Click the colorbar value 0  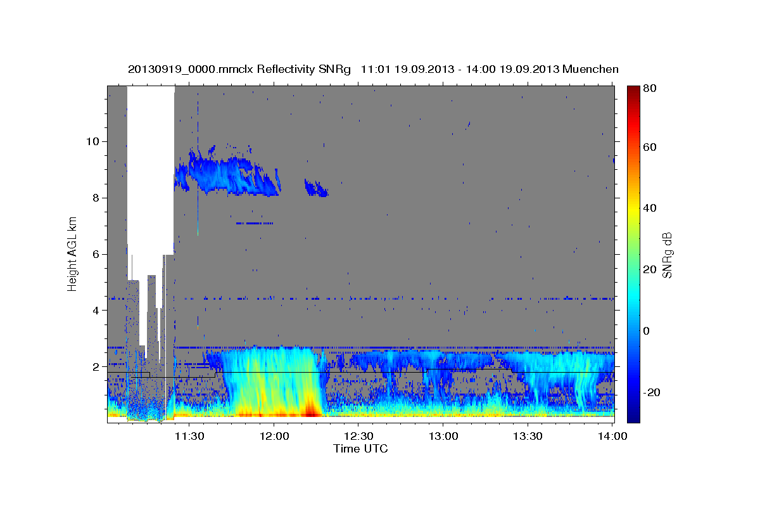(x=647, y=331)
